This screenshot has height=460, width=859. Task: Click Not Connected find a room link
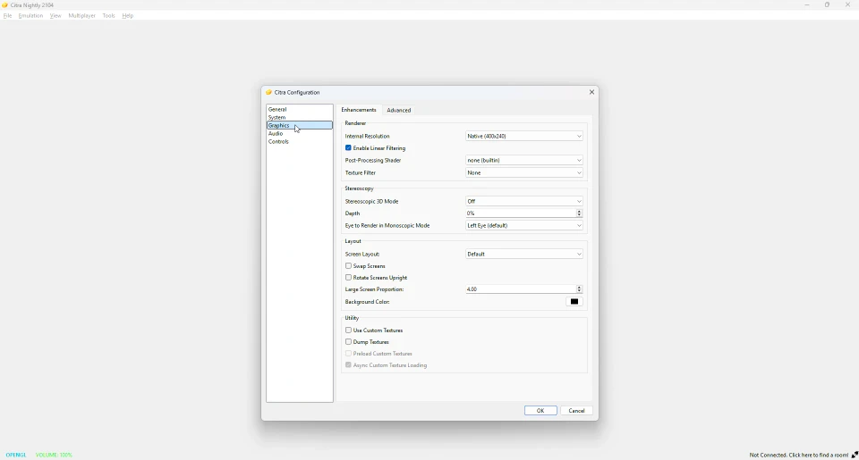799,455
